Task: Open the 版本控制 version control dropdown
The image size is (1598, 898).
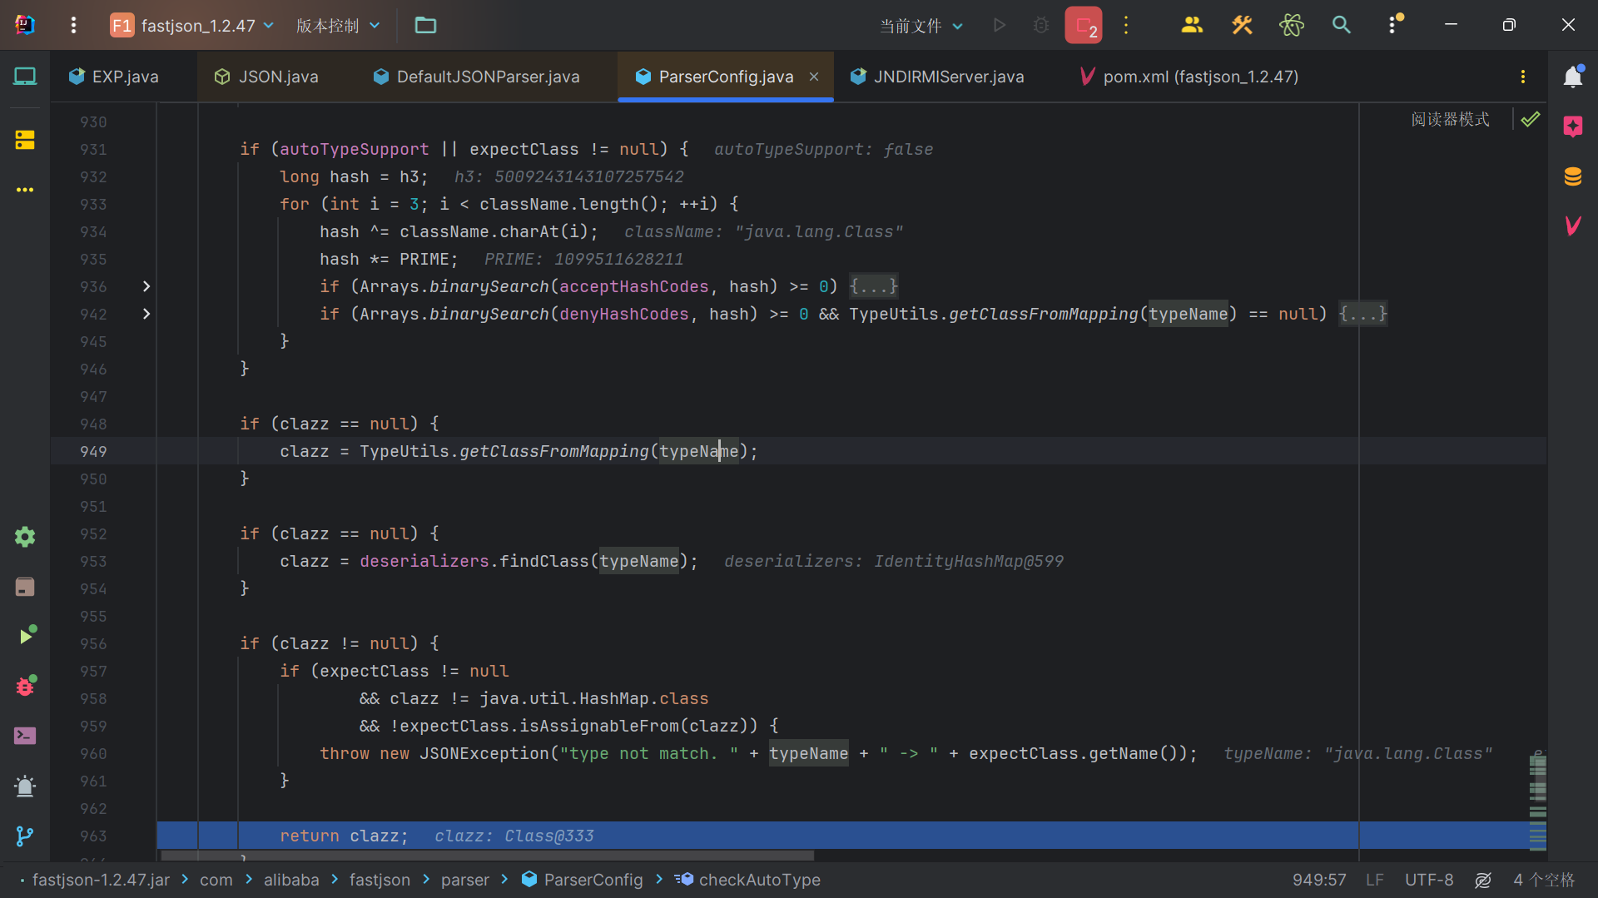Action: click(x=338, y=26)
